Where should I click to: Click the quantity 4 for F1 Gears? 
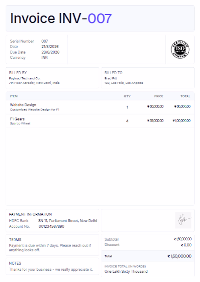coord(127,121)
